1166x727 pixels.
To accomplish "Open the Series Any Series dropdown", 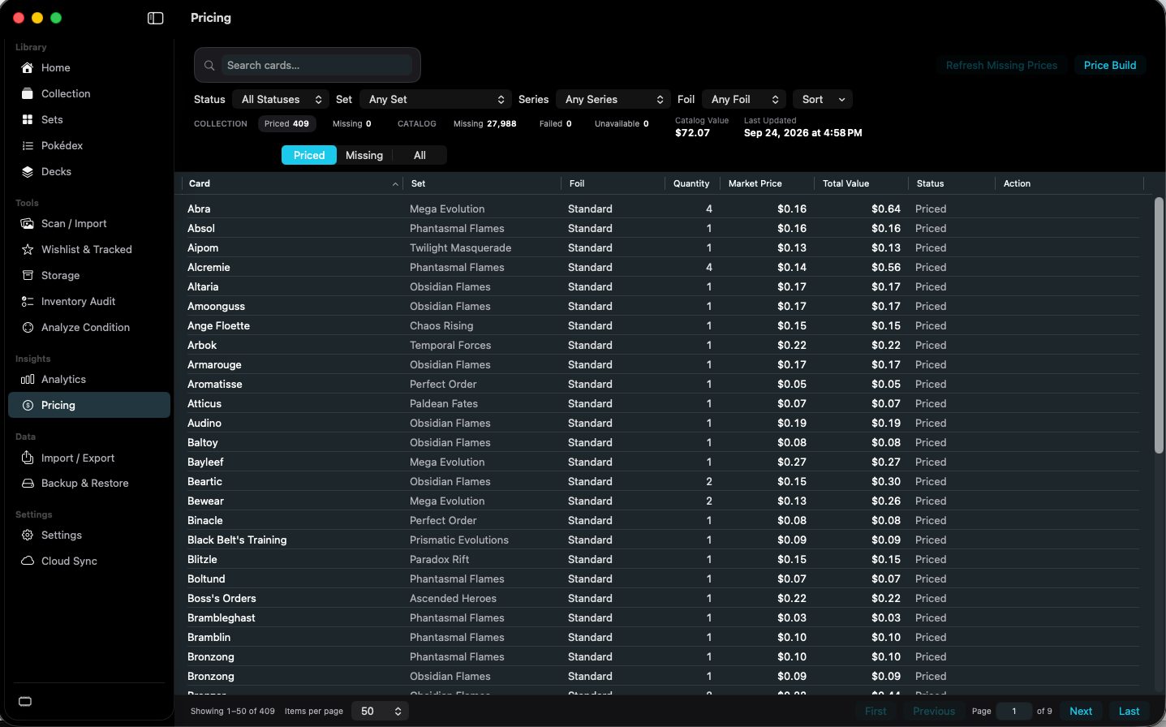I will 613,99.
